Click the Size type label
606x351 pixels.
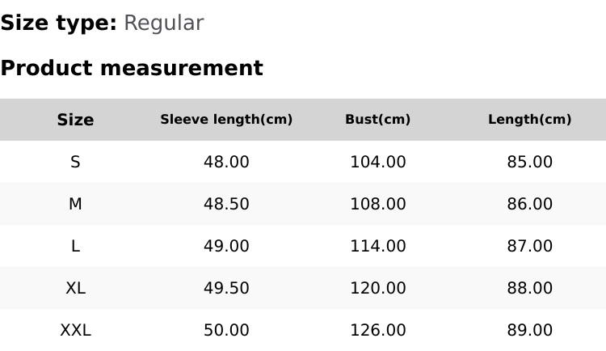point(58,23)
